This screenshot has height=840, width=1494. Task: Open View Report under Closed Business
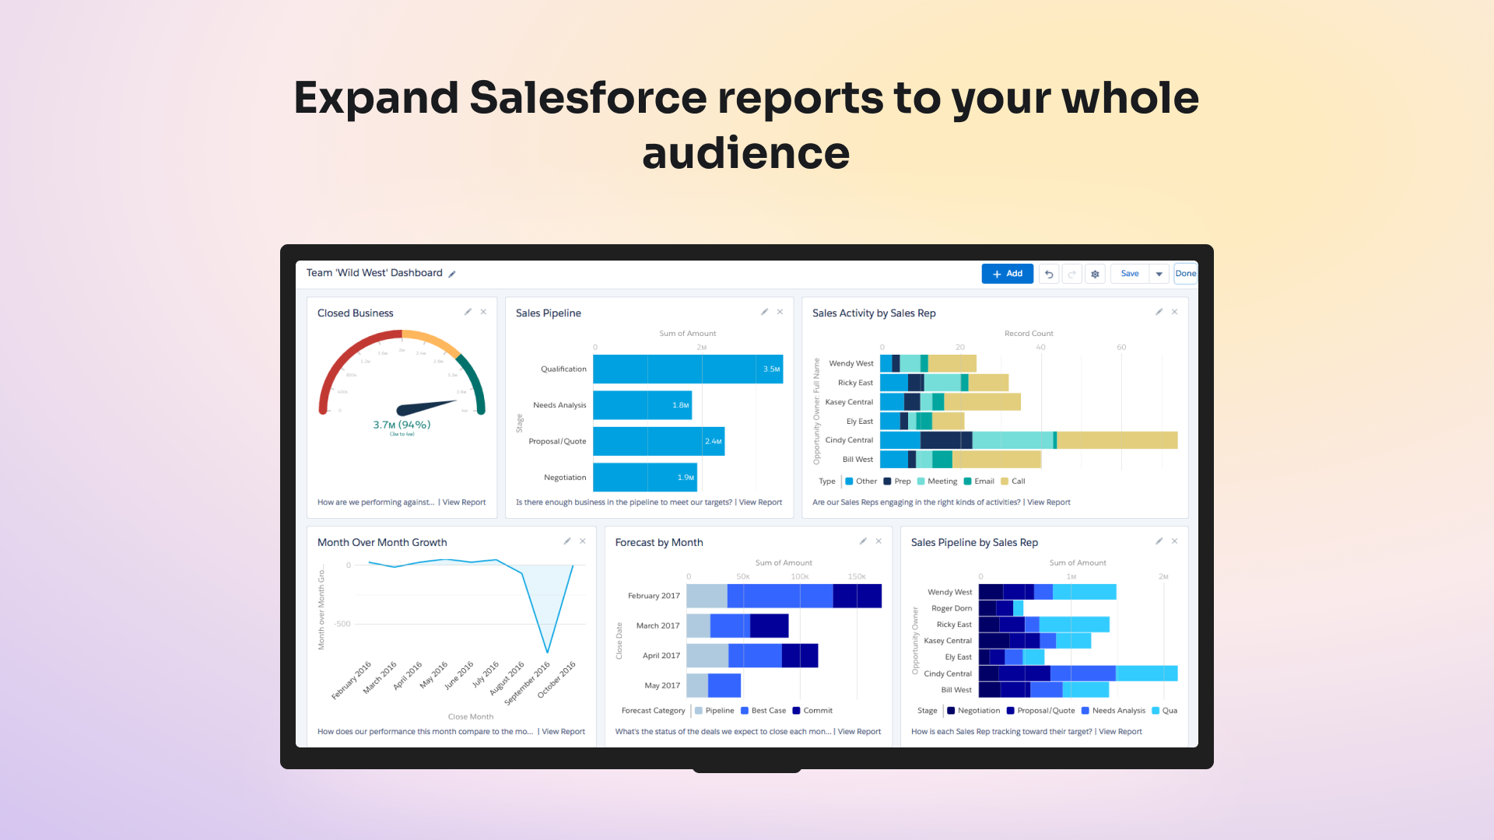click(x=463, y=502)
